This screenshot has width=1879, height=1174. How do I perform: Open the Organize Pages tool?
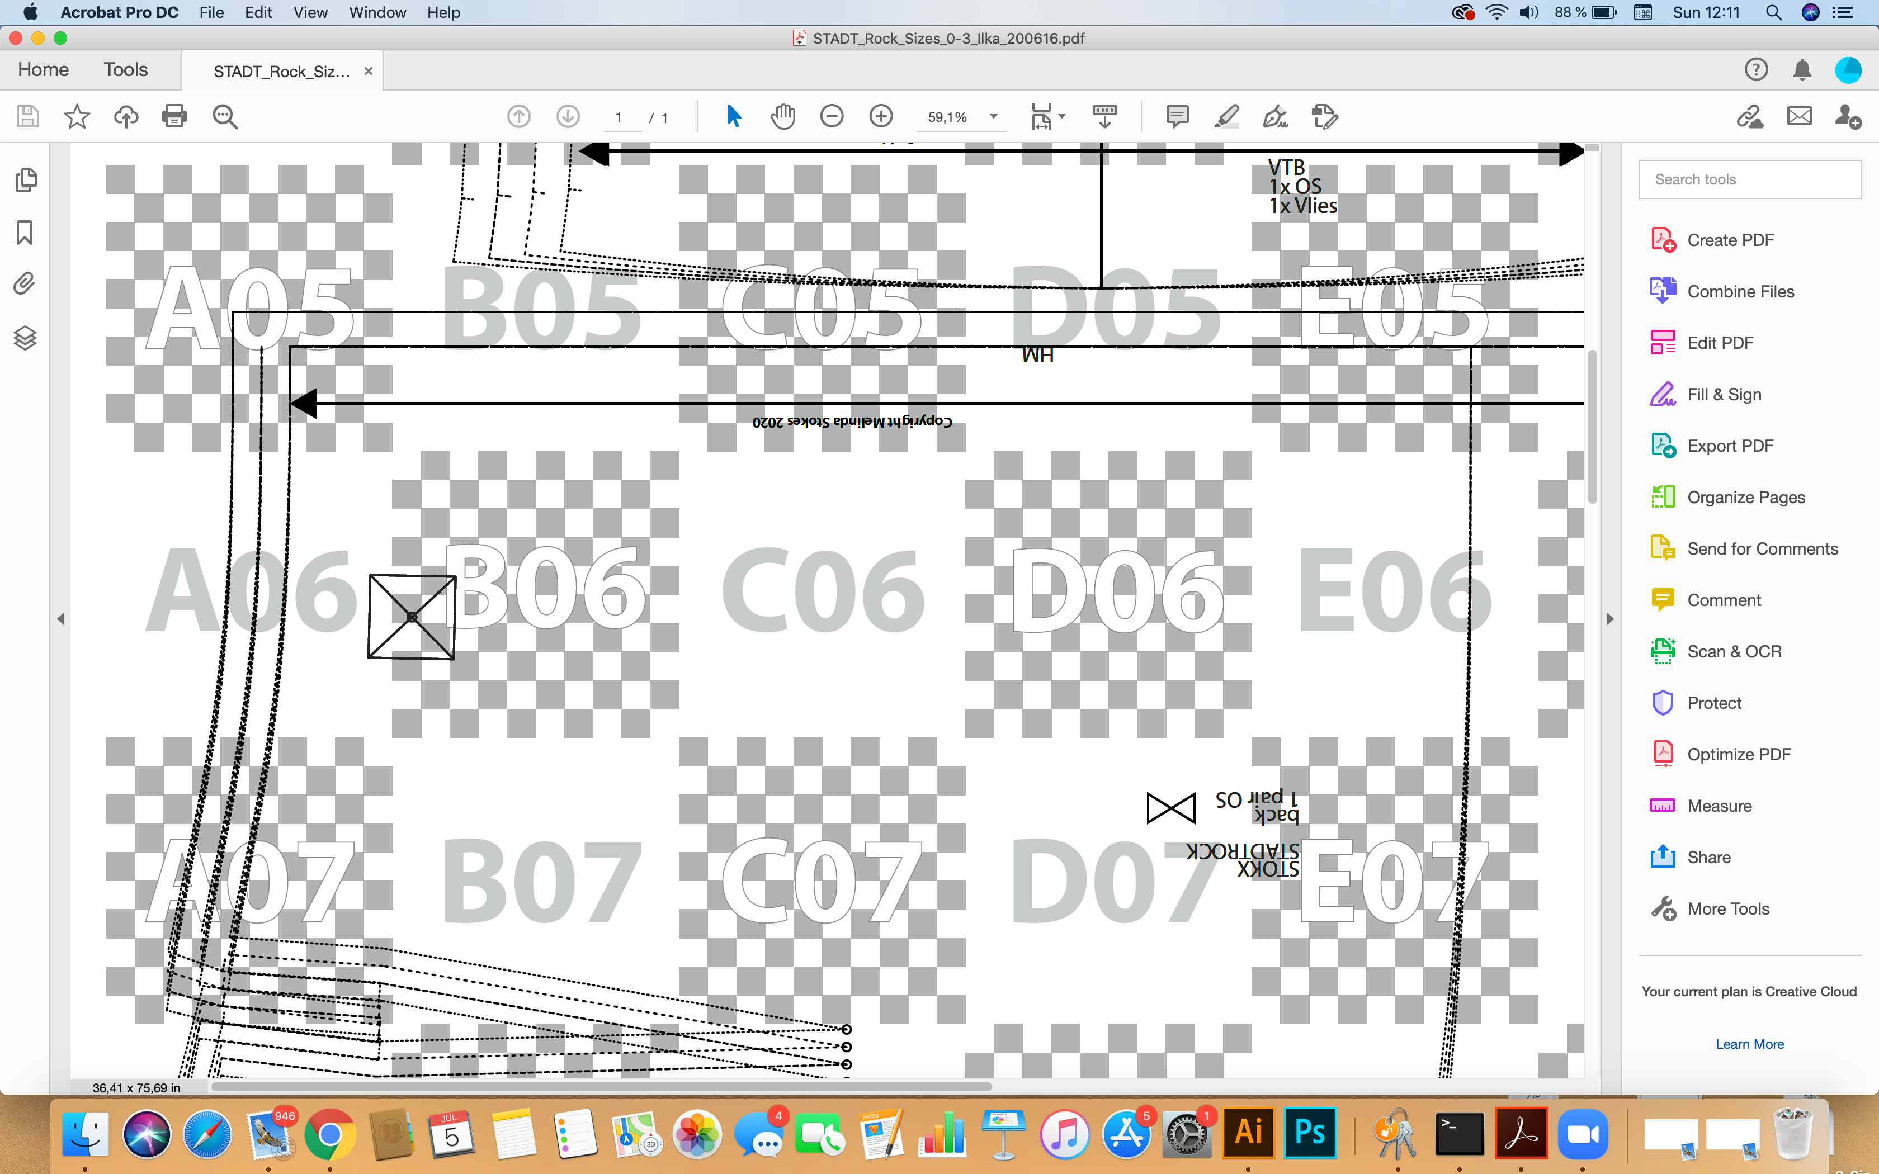tap(1745, 497)
